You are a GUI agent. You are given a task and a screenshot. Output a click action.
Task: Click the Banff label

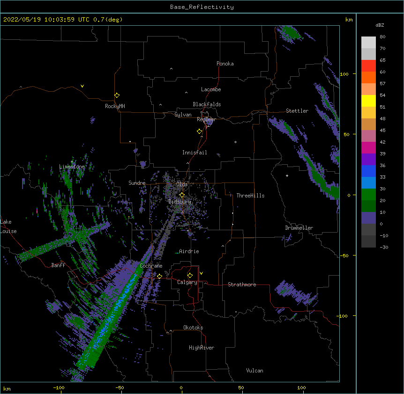tap(58, 265)
